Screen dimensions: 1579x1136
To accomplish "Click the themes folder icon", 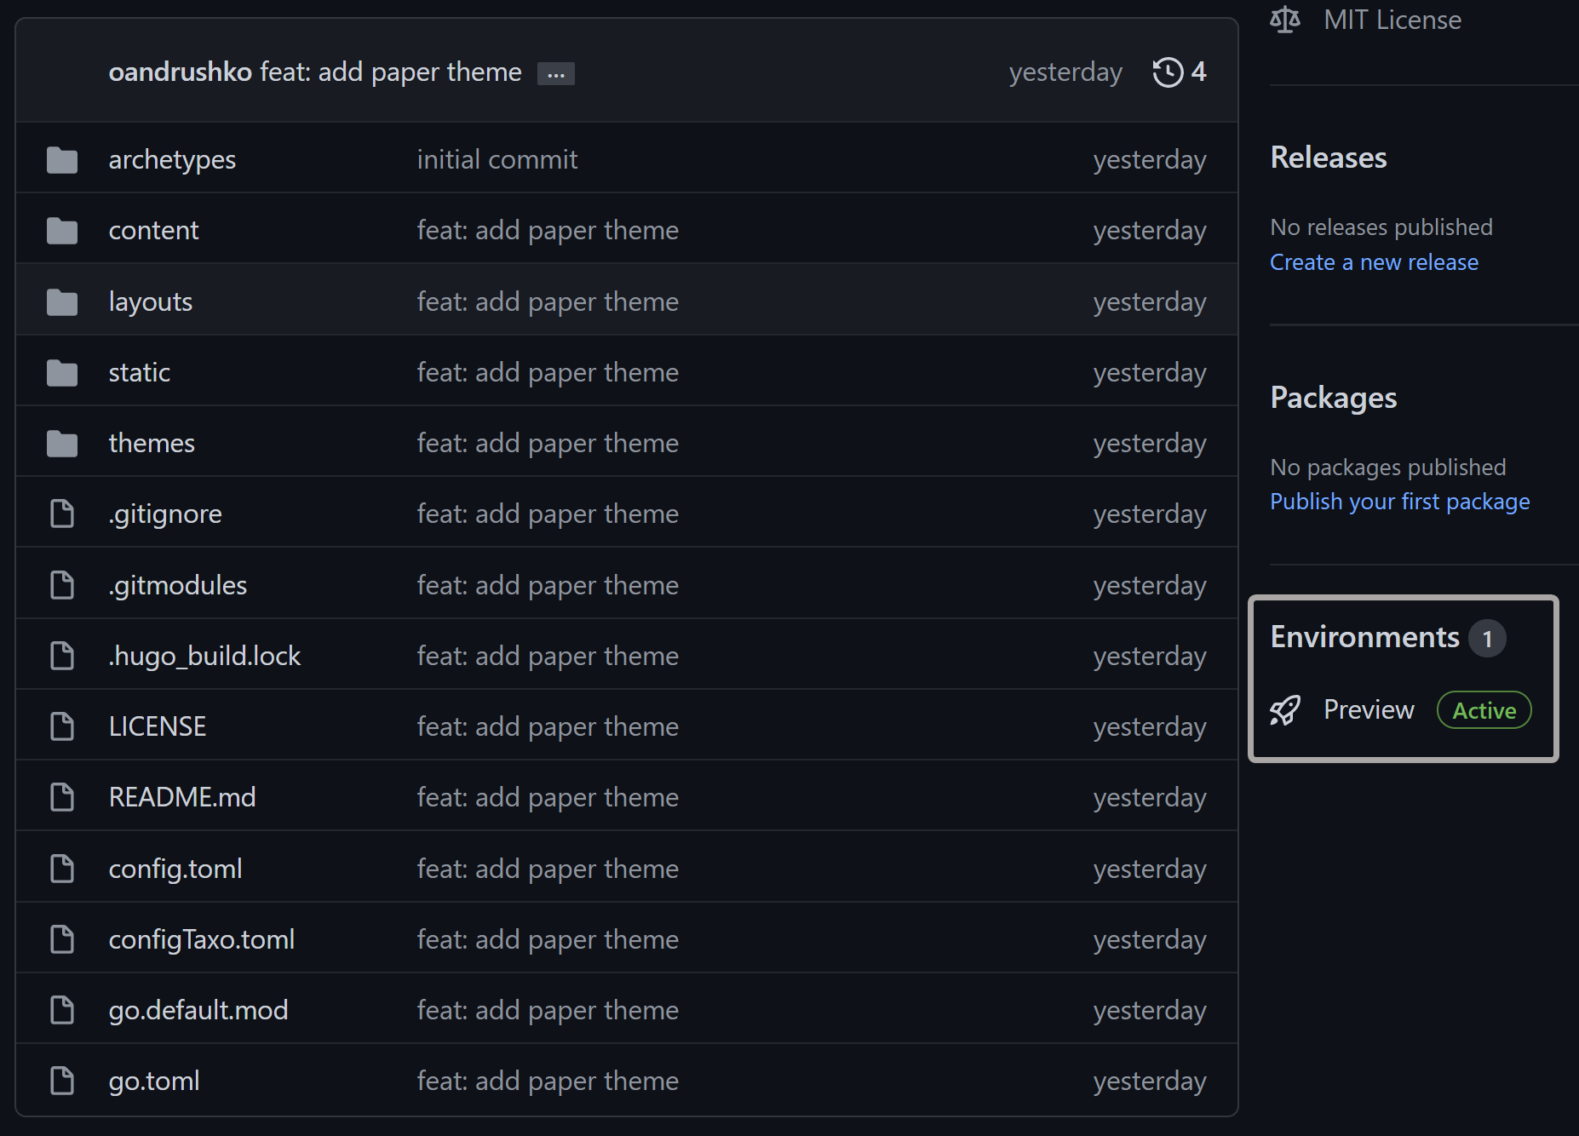I will pos(62,444).
